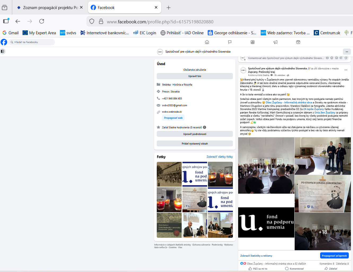
Task: Reload the page with browser refresh
Action: (x=42, y=21)
